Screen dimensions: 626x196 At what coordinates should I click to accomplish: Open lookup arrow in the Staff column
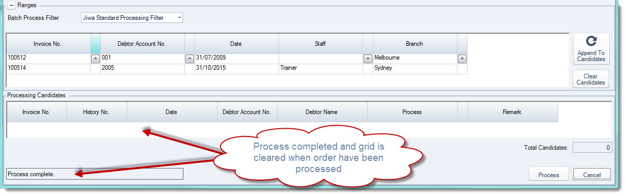tap(368, 59)
